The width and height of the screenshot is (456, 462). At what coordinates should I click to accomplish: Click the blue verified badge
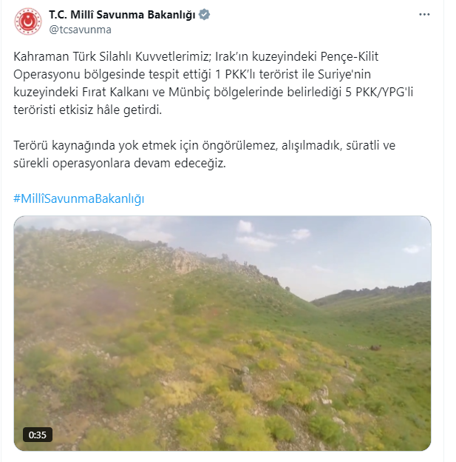point(204,15)
